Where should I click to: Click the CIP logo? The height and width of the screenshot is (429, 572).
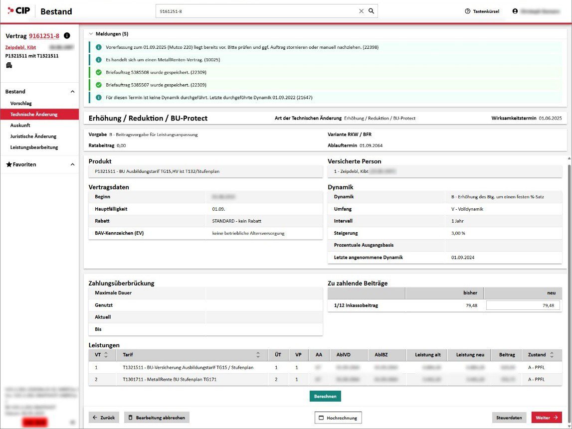(19, 11)
